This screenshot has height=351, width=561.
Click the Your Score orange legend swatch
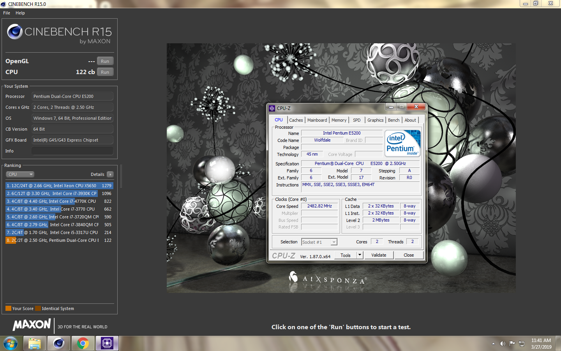point(8,308)
